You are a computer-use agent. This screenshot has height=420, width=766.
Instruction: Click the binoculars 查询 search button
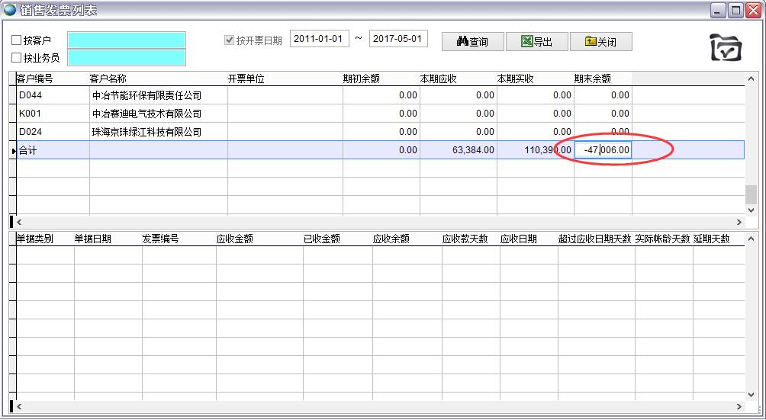coord(472,42)
